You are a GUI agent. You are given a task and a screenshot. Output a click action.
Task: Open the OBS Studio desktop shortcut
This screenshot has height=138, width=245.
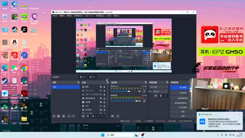click(x=14, y=107)
